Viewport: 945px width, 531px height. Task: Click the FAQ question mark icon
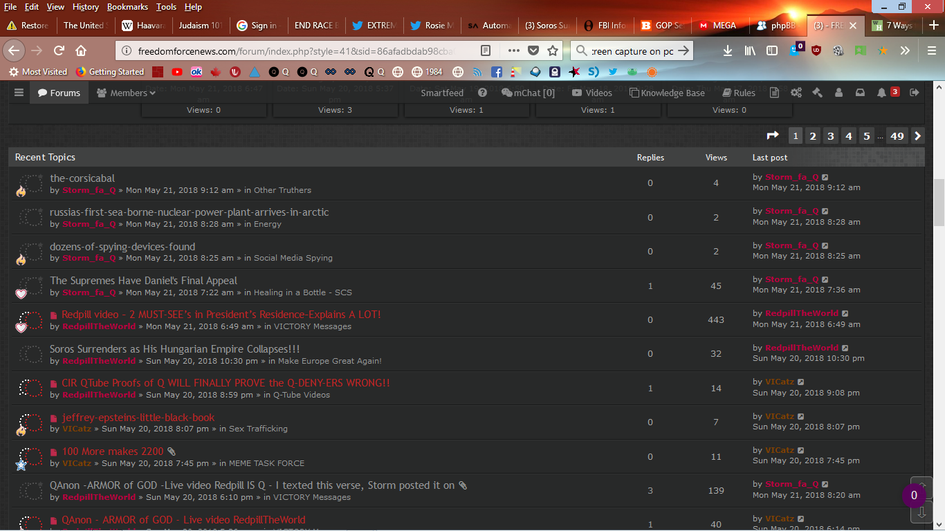(482, 93)
